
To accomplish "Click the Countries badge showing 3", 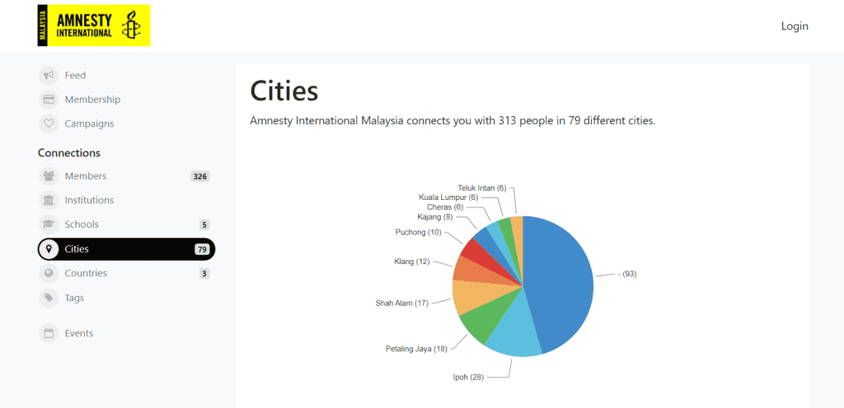I will point(204,273).
